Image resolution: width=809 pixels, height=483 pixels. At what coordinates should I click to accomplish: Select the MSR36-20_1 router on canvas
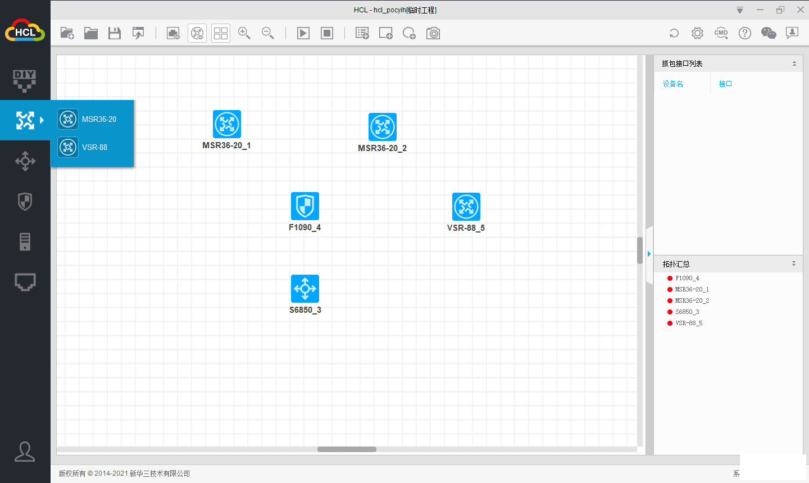click(227, 124)
